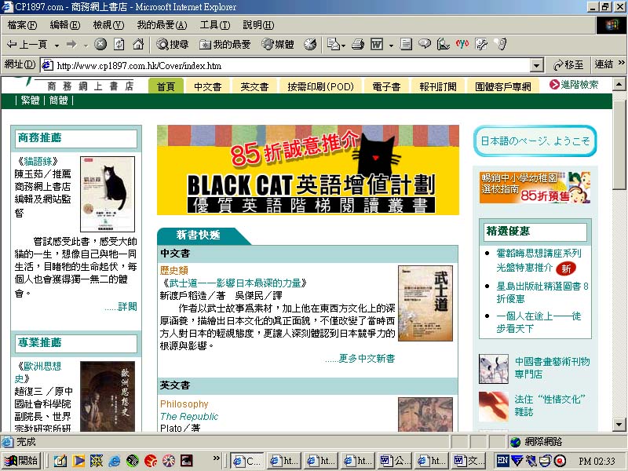Open 中國書畫藝術刊物專門店 link

click(552, 367)
